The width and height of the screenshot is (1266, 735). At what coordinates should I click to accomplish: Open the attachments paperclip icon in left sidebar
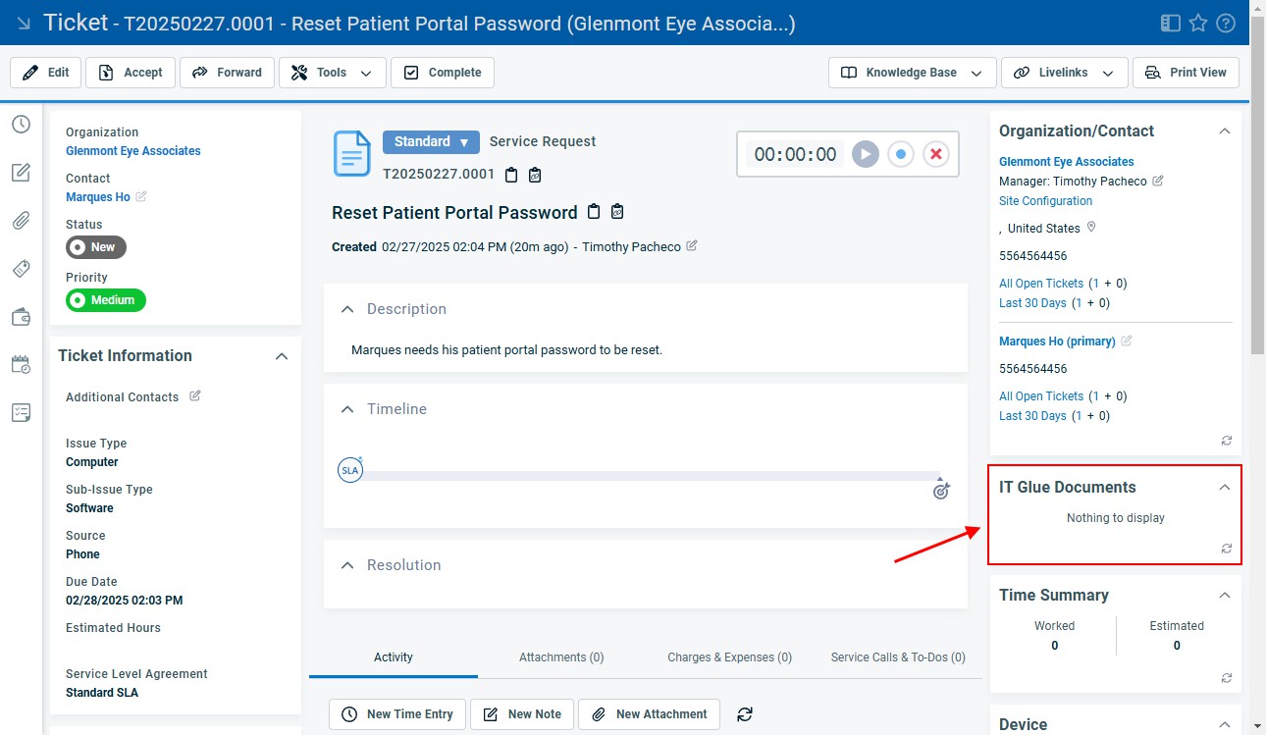(x=21, y=221)
